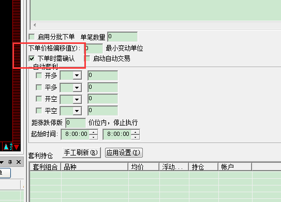This screenshot has width=281, height=202.
Task: Click the first 起始时间 time field
Action: pyautogui.click(x=76, y=134)
